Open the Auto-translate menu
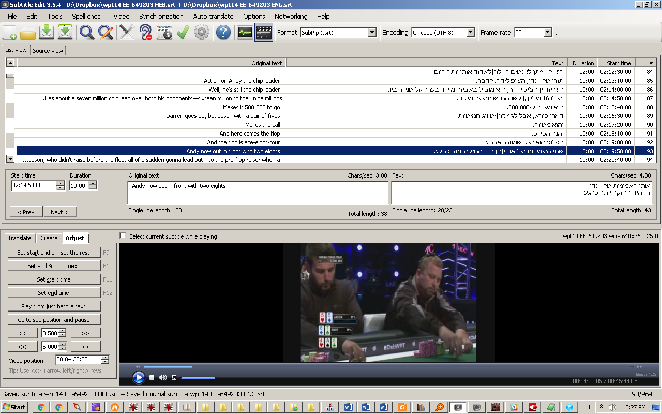 pos(213,16)
